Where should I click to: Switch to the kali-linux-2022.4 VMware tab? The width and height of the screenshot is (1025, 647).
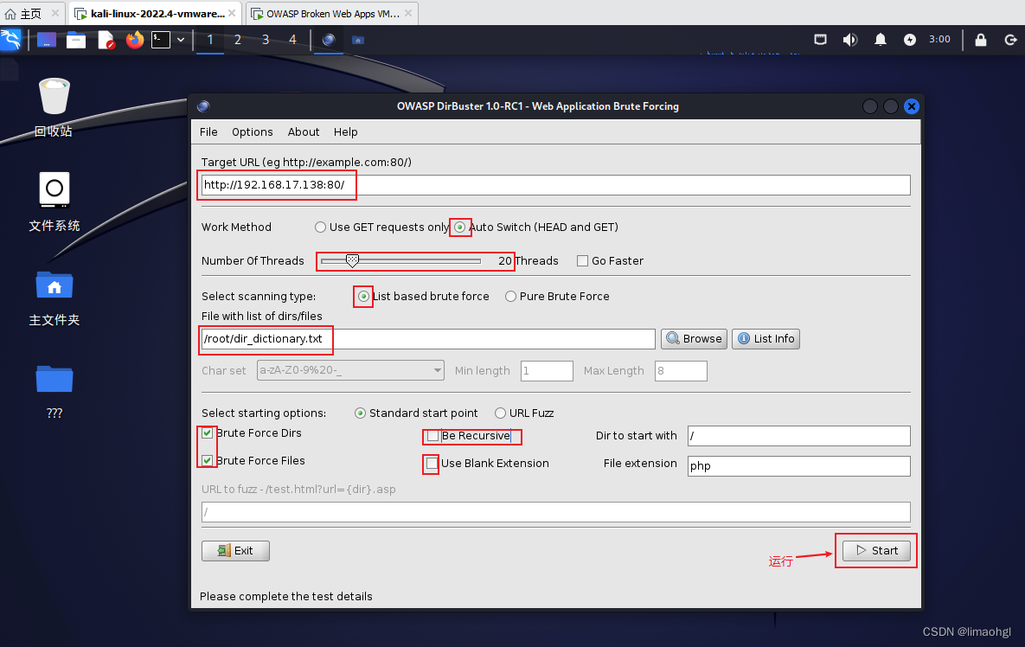click(154, 13)
